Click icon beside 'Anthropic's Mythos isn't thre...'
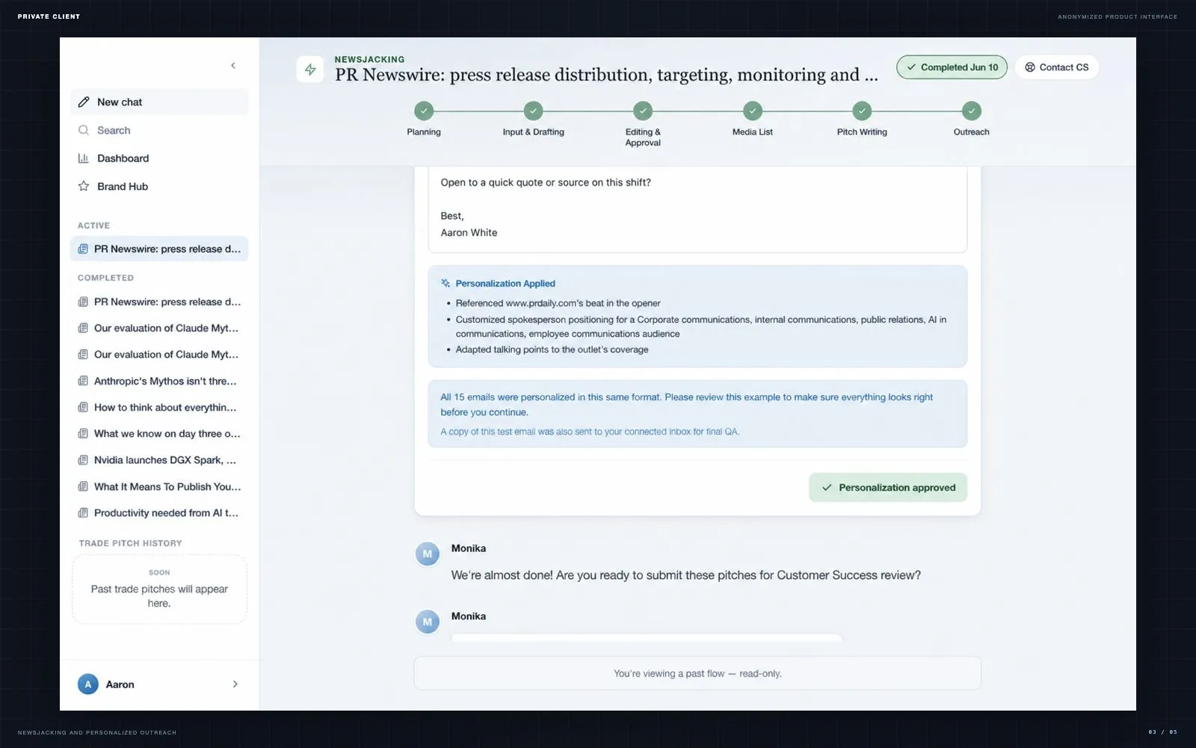This screenshot has width=1196, height=748. (83, 381)
